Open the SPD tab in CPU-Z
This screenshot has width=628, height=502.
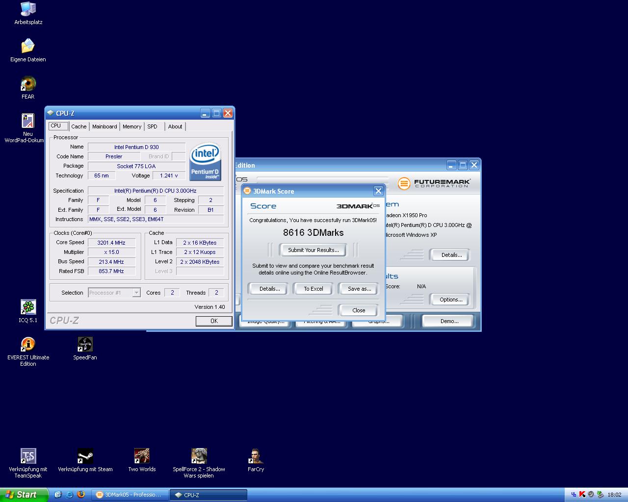(x=153, y=126)
